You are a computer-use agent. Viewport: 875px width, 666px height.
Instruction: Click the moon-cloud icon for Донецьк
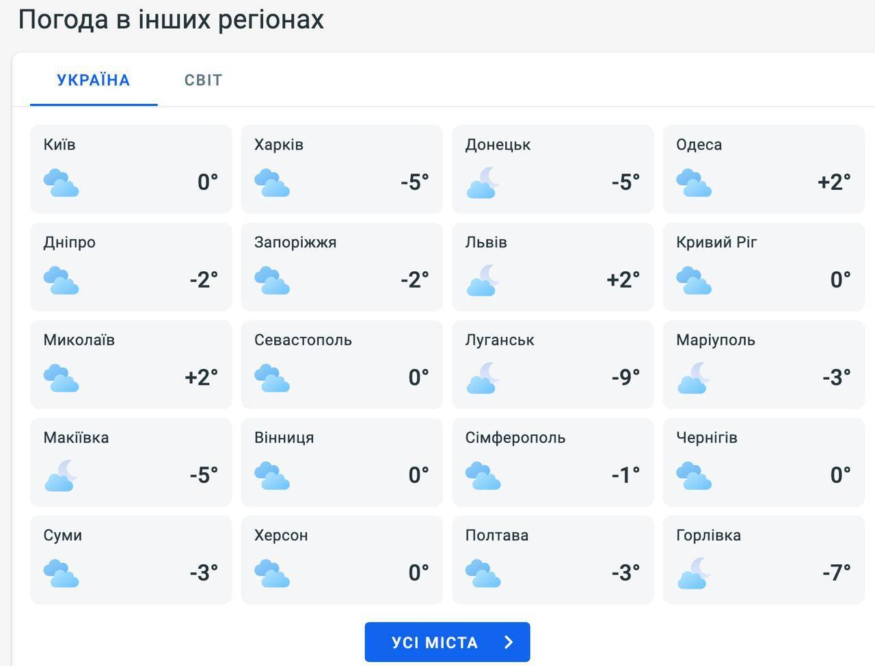coord(483,183)
